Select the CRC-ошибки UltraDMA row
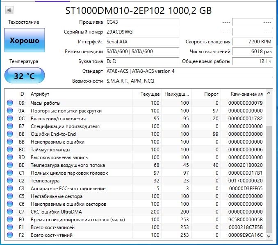The image size is (278, 245). (135, 212)
